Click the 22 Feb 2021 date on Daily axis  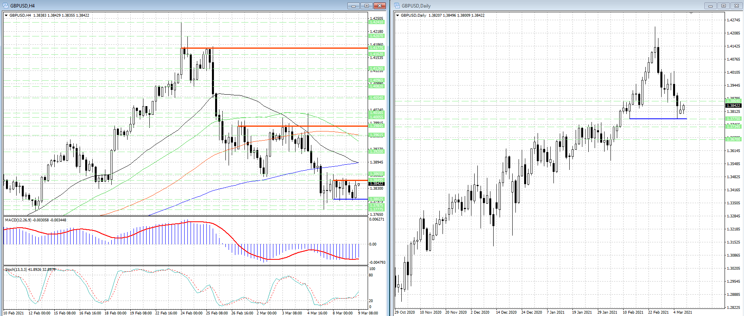[658, 312]
